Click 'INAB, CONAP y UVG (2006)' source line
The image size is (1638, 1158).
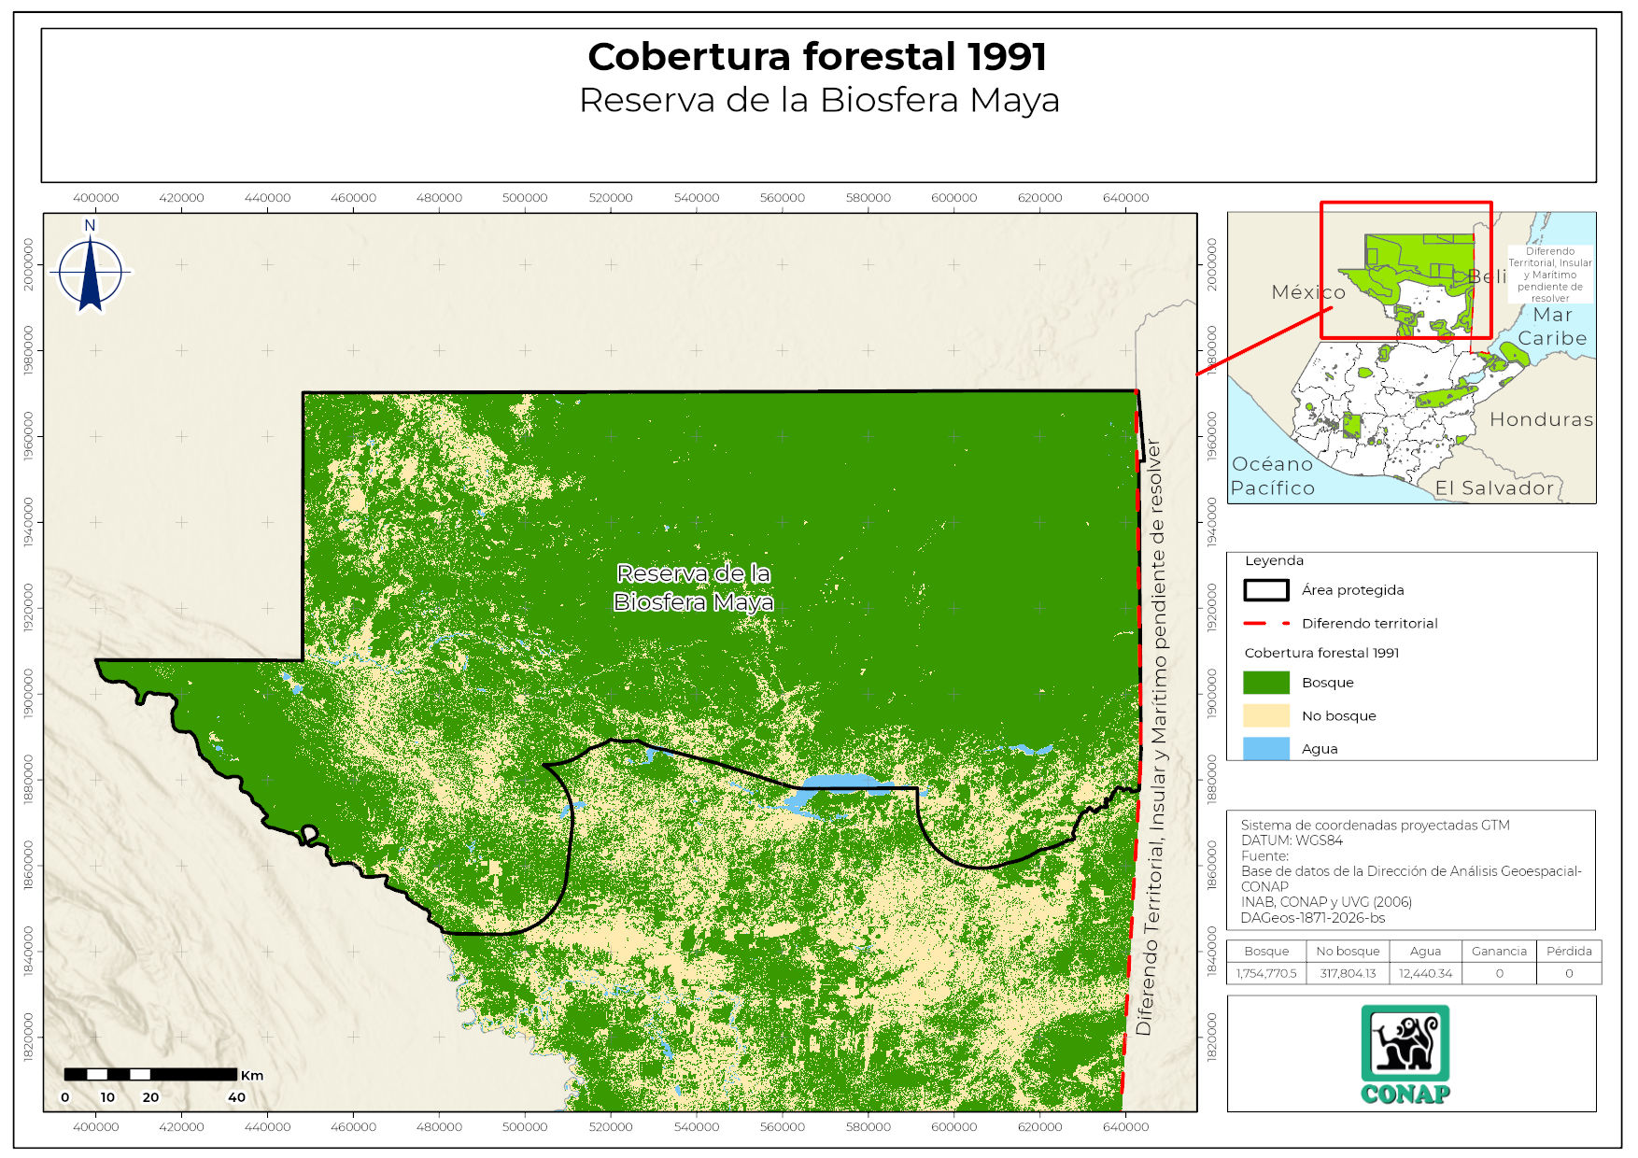[x=1326, y=902]
